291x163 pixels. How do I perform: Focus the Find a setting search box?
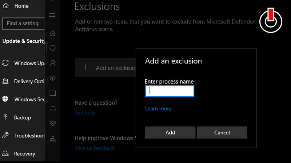(24, 24)
